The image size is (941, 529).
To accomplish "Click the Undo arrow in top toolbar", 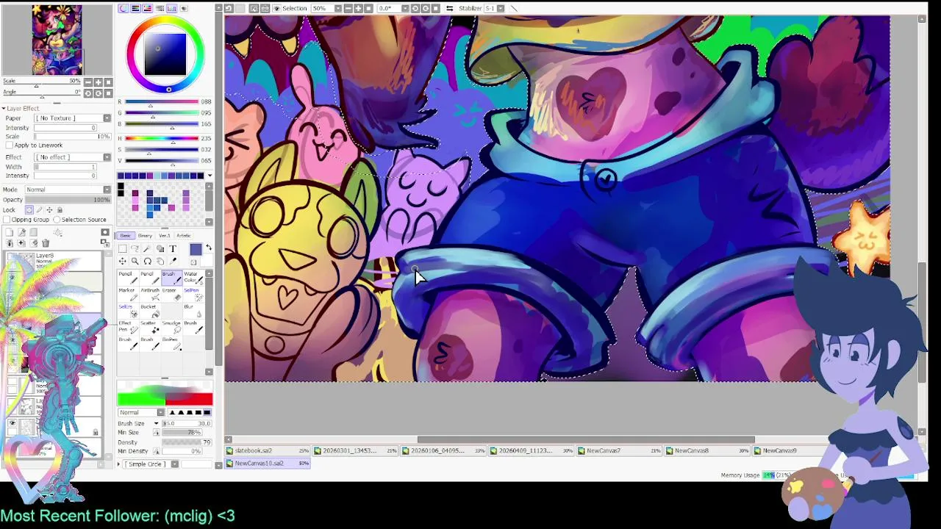I will click(x=229, y=8).
